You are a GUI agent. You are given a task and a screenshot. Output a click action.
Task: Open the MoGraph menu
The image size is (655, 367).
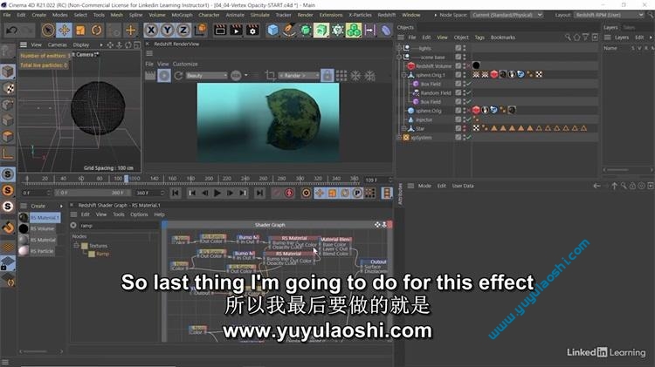coord(183,15)
